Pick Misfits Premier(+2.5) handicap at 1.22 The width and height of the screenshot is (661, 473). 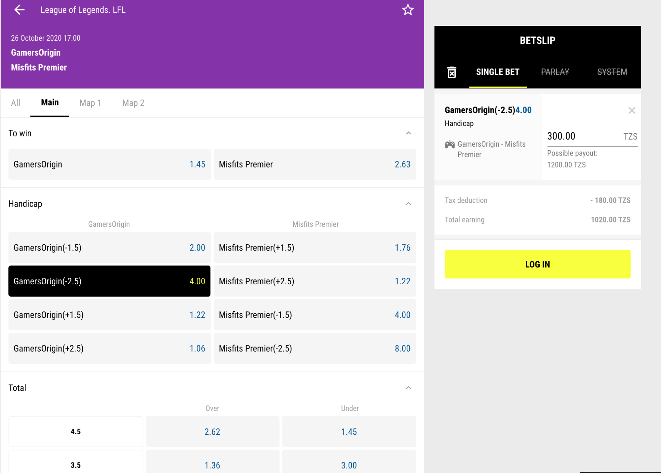tap(315, 281)
